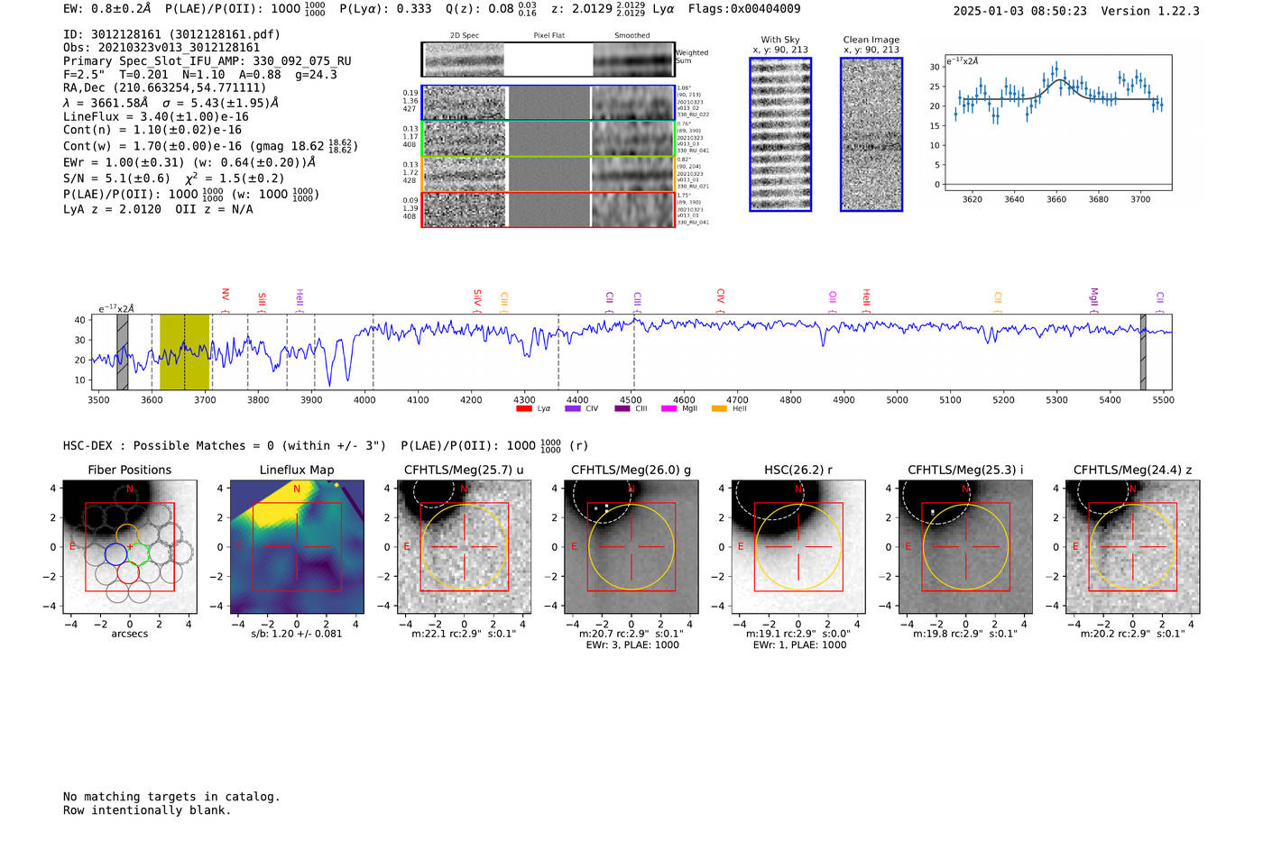Open the CFHTLS/Meg(25.7) u cutout
This screenshot has width=1263, height=859.
[x=464, y=547]
